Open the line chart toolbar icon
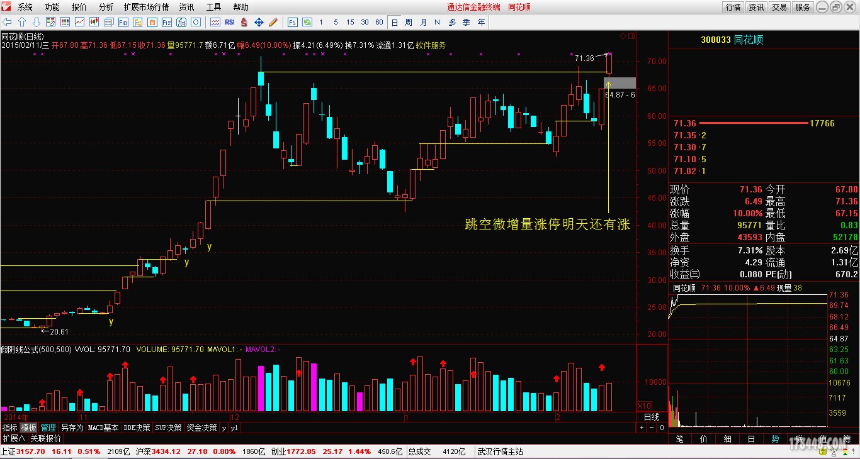Viewport: 860px width, 459px height. coord(79,22)
